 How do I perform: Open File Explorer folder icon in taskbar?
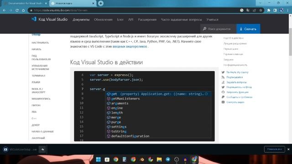pyautogui.click(x=159, y=159)
